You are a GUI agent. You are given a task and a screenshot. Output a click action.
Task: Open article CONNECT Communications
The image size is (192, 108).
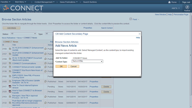coord(24,63)
